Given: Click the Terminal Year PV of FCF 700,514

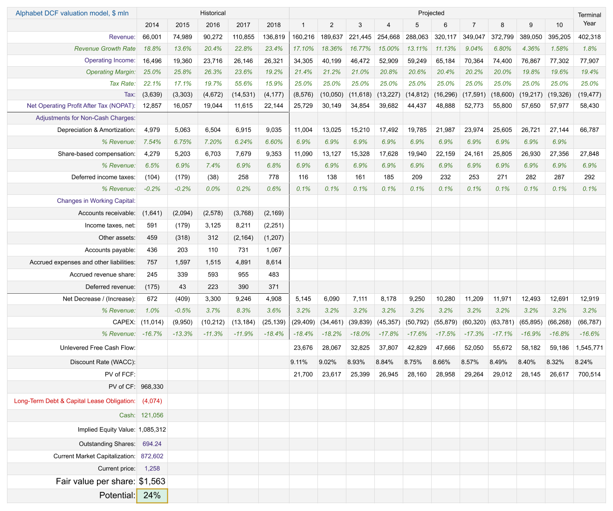Looking at the screenshot, I should click(x=589, y=374).
